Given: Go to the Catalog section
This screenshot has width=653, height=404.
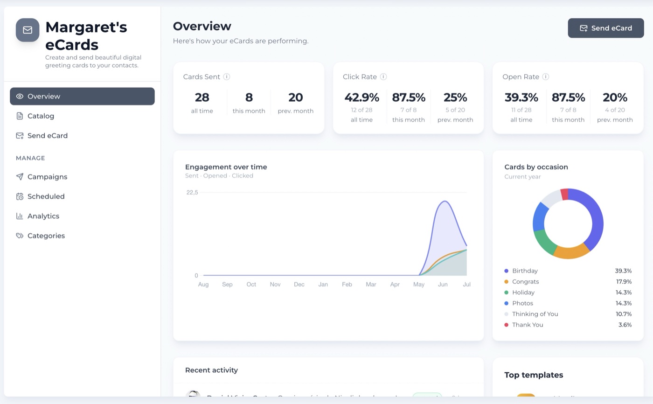Looking at the screenshot, I should (82, 116).
